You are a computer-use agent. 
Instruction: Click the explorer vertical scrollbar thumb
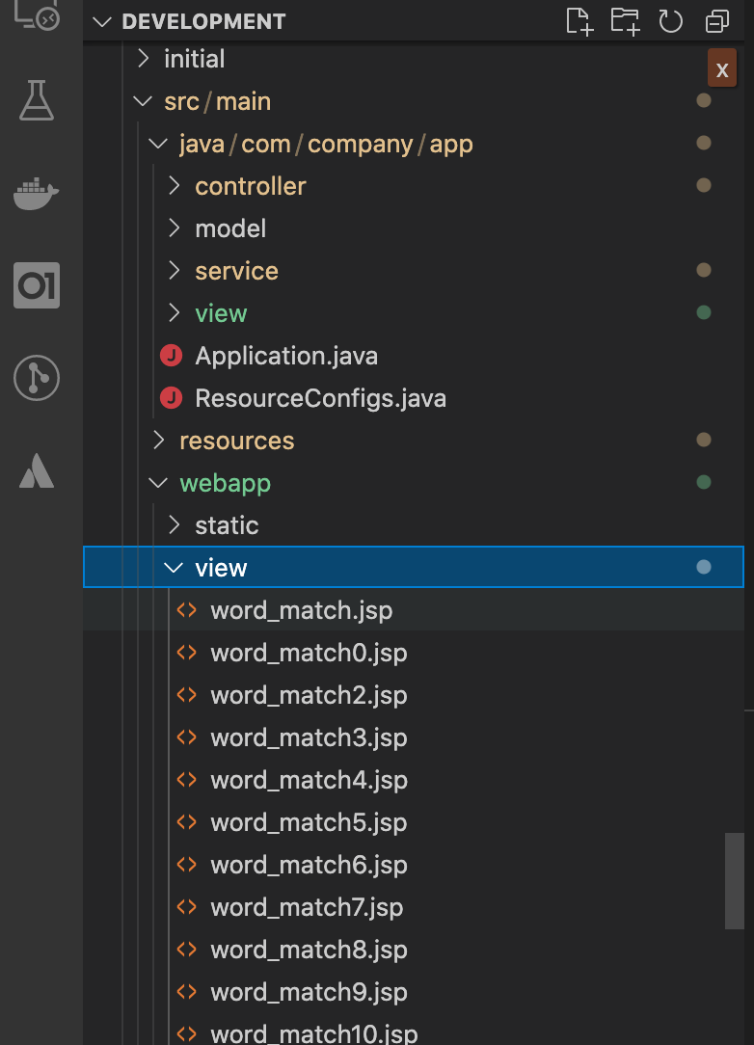(735, 881)
